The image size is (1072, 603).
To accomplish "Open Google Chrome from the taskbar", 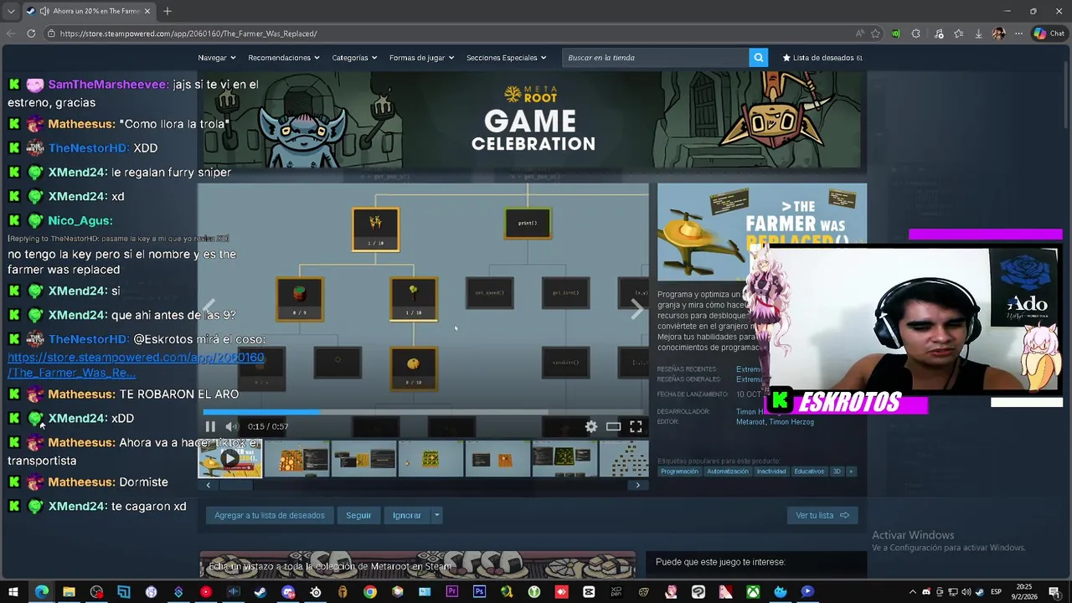I will tap(369, 592).
